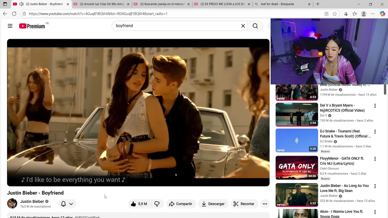
Task: Open Akon I Wanna Love You title
Action: click(x=342, y=214)
